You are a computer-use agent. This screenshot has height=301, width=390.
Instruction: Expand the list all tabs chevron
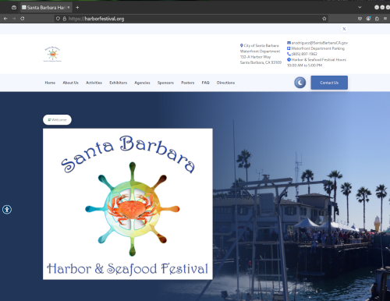[360, 7]
